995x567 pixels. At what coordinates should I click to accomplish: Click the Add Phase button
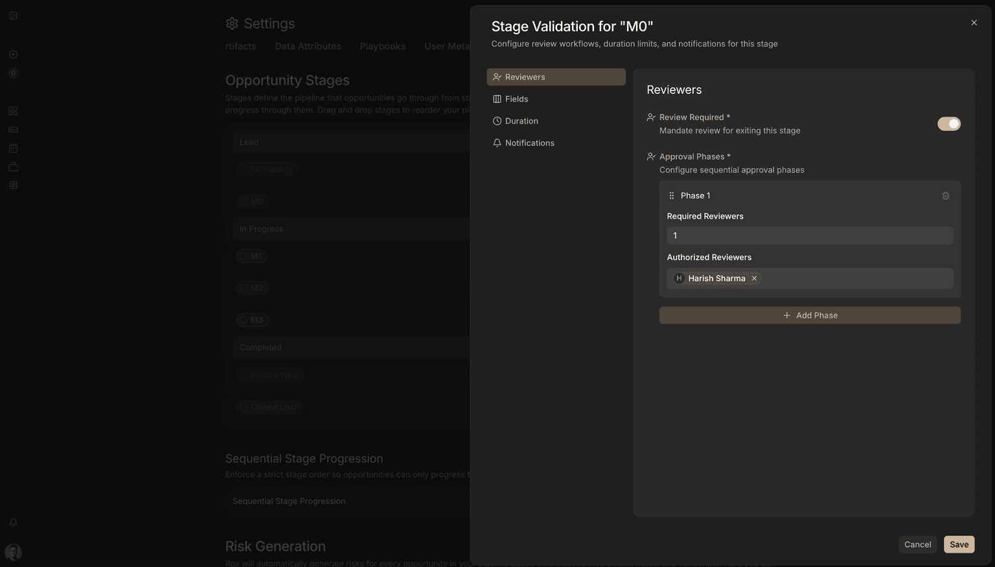click(x=810, y=315)
